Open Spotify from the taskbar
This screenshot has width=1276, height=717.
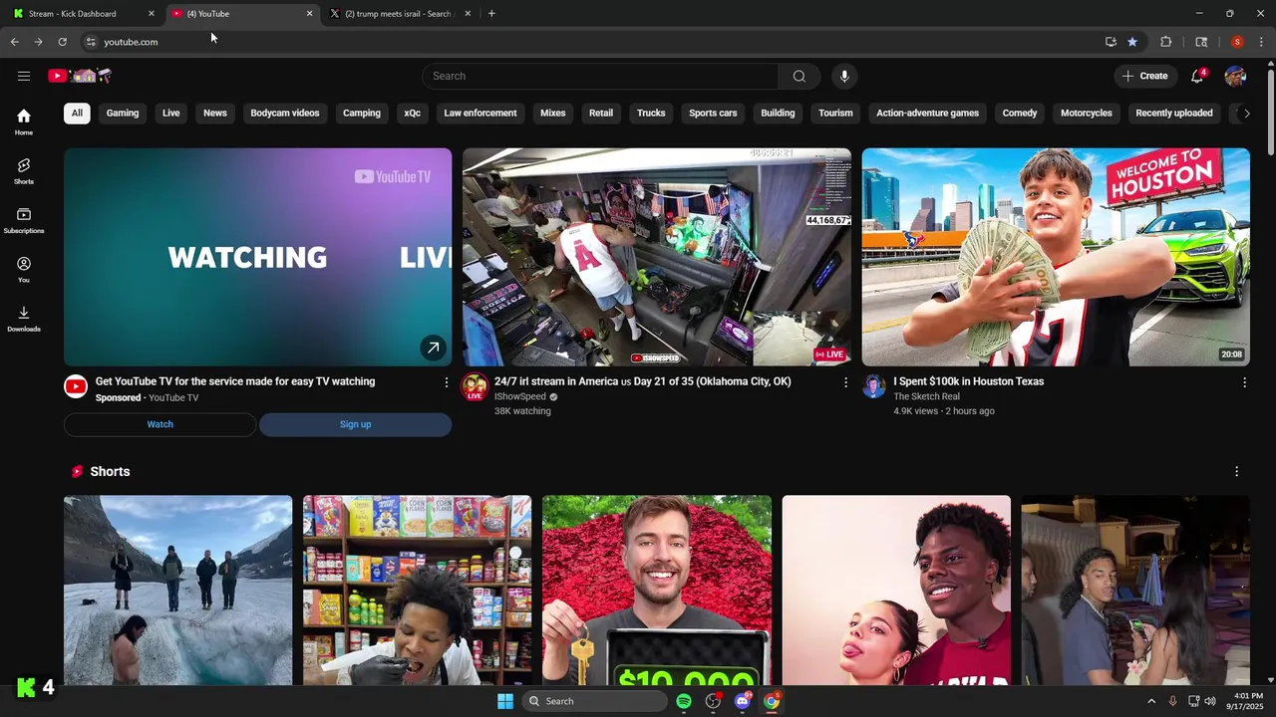684,701
